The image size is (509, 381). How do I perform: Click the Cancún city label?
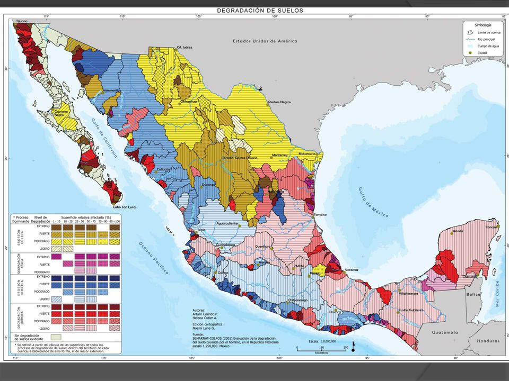coord(491,227)
